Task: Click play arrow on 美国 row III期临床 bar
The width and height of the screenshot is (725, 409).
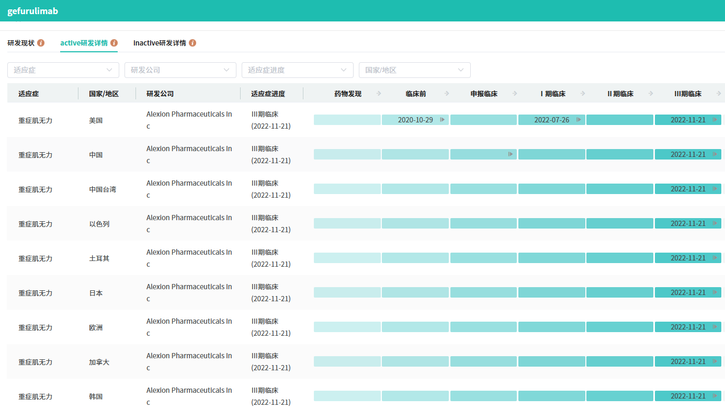Action: point(715,120)
